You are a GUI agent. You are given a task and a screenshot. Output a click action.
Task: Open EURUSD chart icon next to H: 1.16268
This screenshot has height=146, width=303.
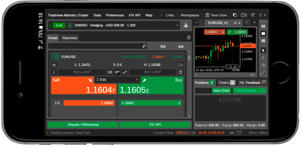[x=181, y=65]
